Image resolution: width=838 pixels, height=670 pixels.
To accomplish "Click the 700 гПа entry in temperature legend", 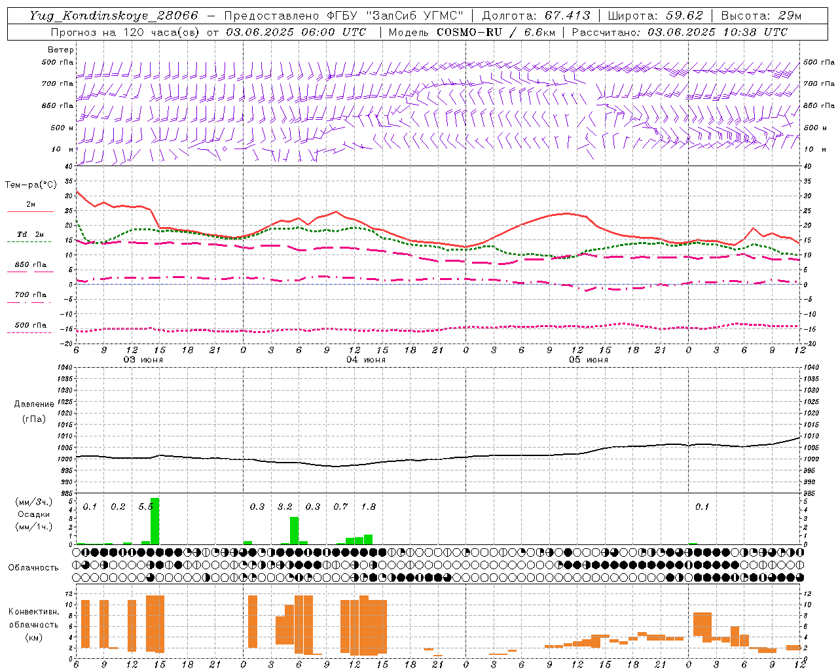I will tap(31, 294).
